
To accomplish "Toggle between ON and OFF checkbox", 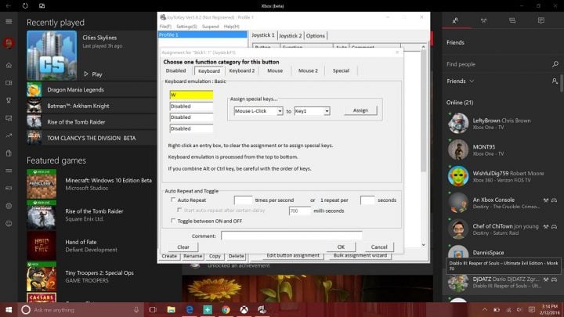I will tap(173, 221).
